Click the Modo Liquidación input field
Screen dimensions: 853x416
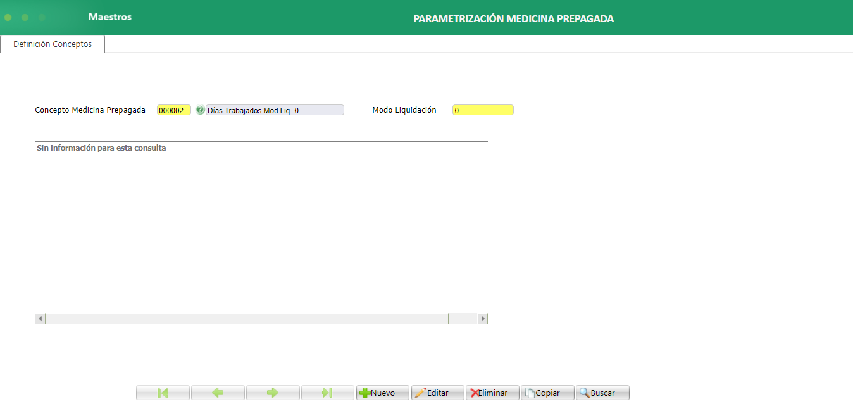pyautogui.click(x=483, y=110)
